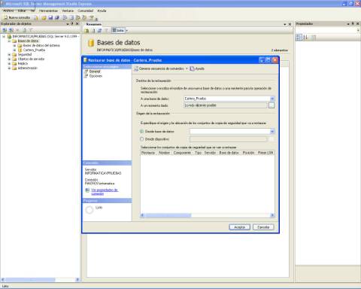Screen dimensions: 361x289
Task: Click the alphabetical sort icon in Propiedades panel
Action: click(x=305, y=38)
